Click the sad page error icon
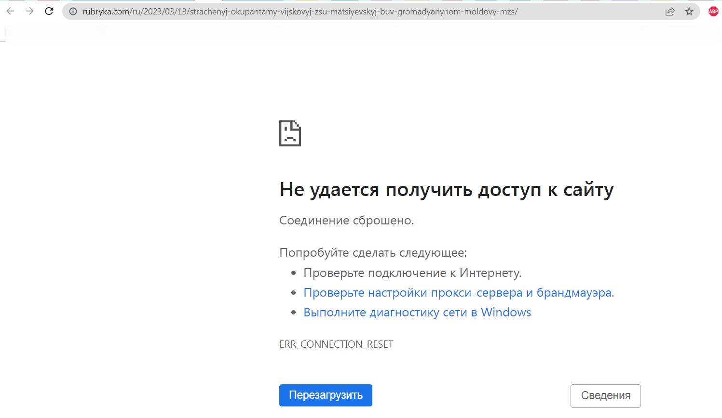 [290, 133]
